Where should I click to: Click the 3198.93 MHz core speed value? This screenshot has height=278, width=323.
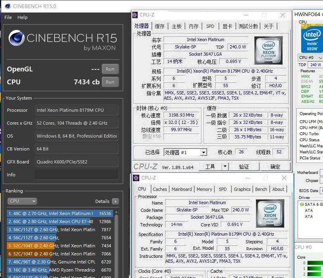click(181, 115)
